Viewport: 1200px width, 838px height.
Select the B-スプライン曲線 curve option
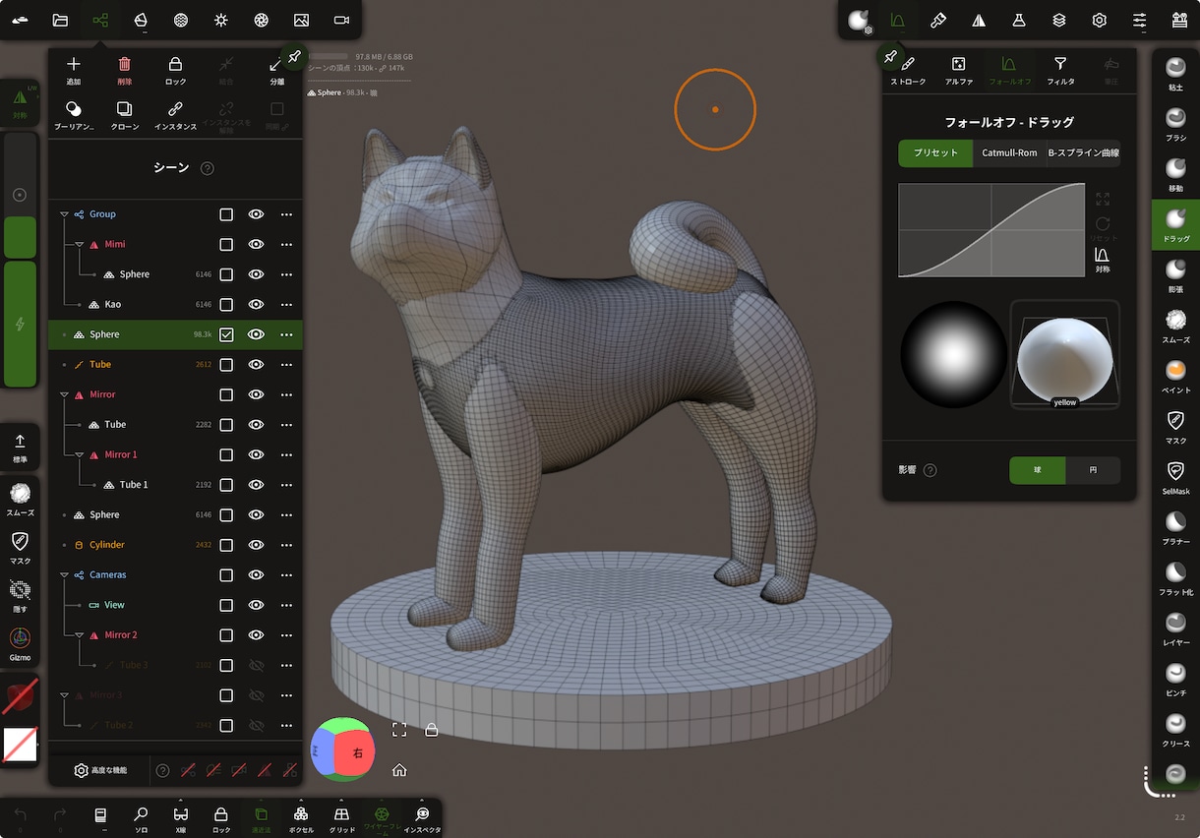[1083, 153]
